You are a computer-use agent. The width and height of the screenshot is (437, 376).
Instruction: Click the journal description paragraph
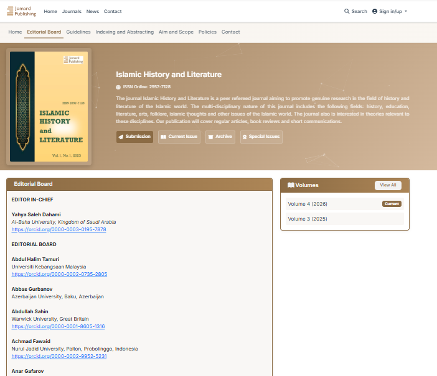pyautogui.click(x=263, y=110)
